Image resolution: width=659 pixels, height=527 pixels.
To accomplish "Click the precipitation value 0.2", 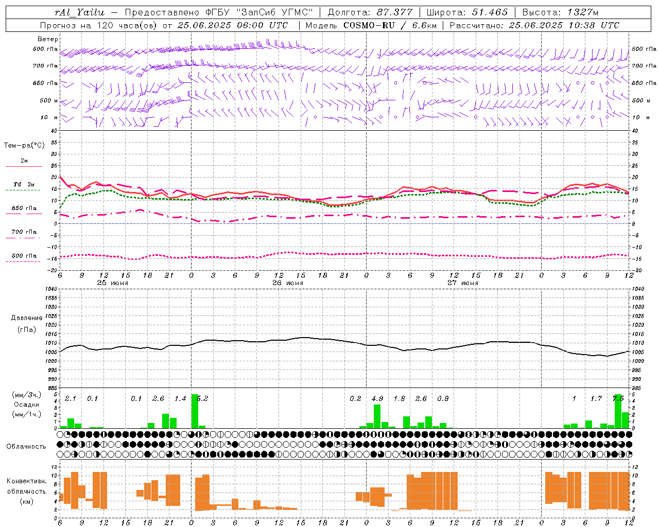I will pyautogui.click(x=355, y=398).
